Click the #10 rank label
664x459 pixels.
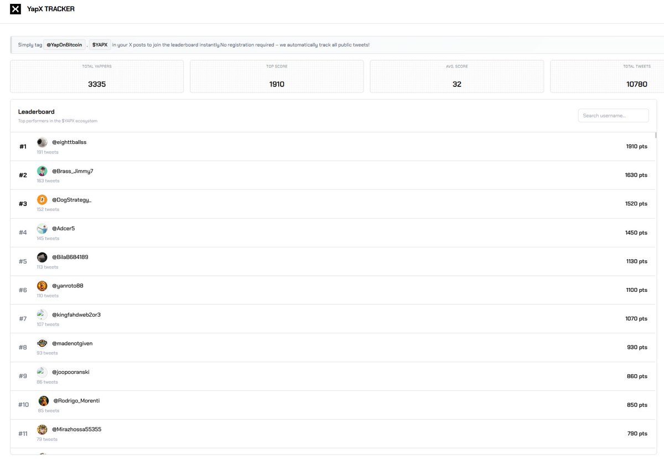pyautogui.click(x=23, y=405)
